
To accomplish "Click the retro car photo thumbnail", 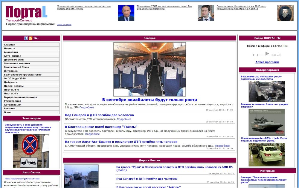I will pyautogui.click(x=267, y=91).
